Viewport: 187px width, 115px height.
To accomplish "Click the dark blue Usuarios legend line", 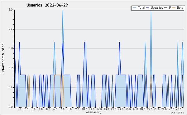I will (148, 7).
